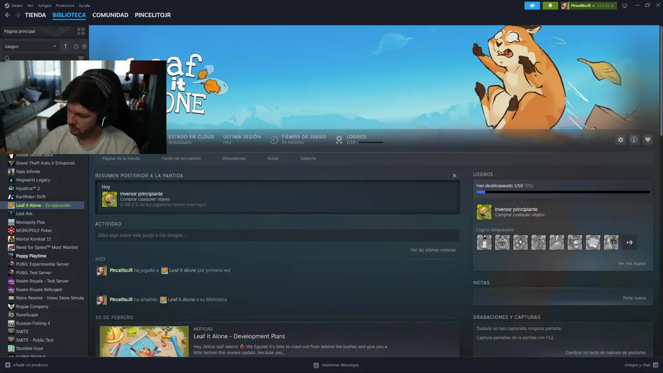Open the green notifications bell
The width and height of the screenshot is (663, 373).
(550, 6)
